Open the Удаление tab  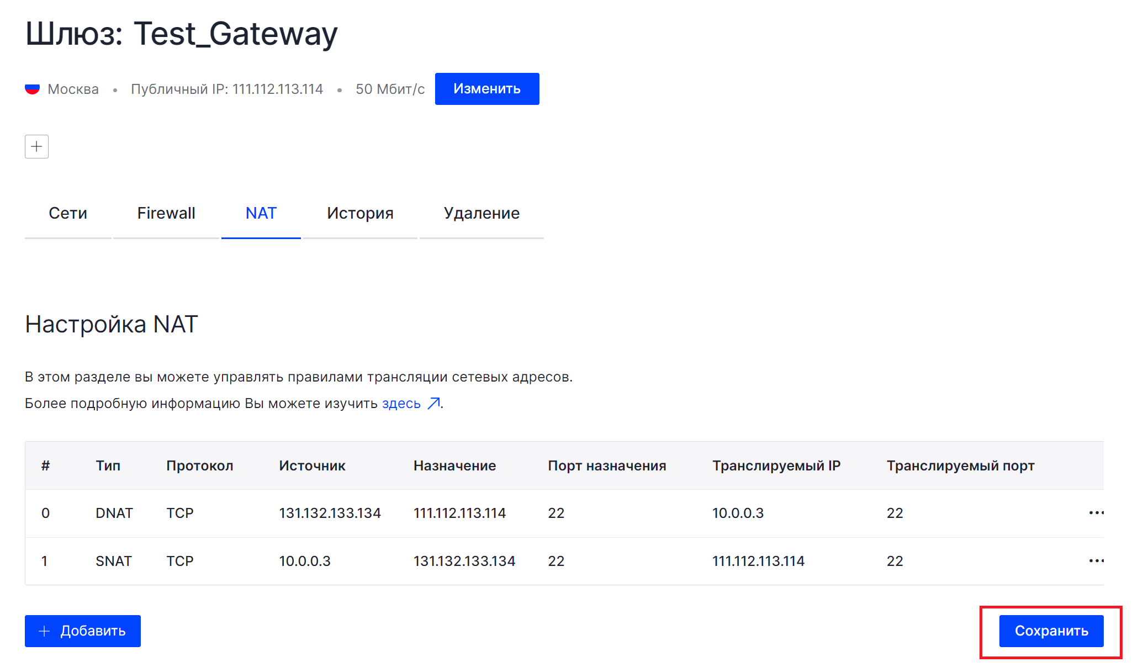(x=481, y=213)
